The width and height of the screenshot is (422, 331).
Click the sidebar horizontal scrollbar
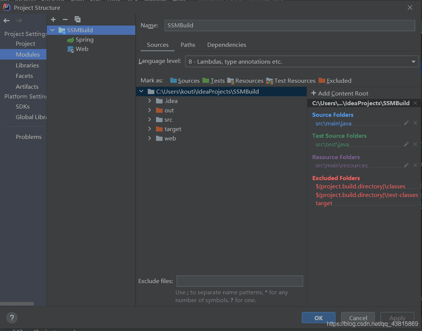tap(17, 304)
